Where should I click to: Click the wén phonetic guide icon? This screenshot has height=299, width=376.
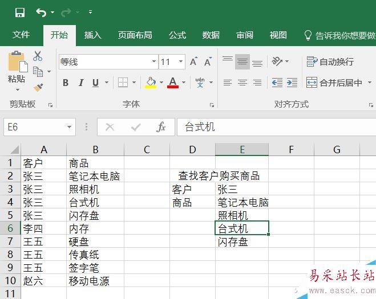200,83
